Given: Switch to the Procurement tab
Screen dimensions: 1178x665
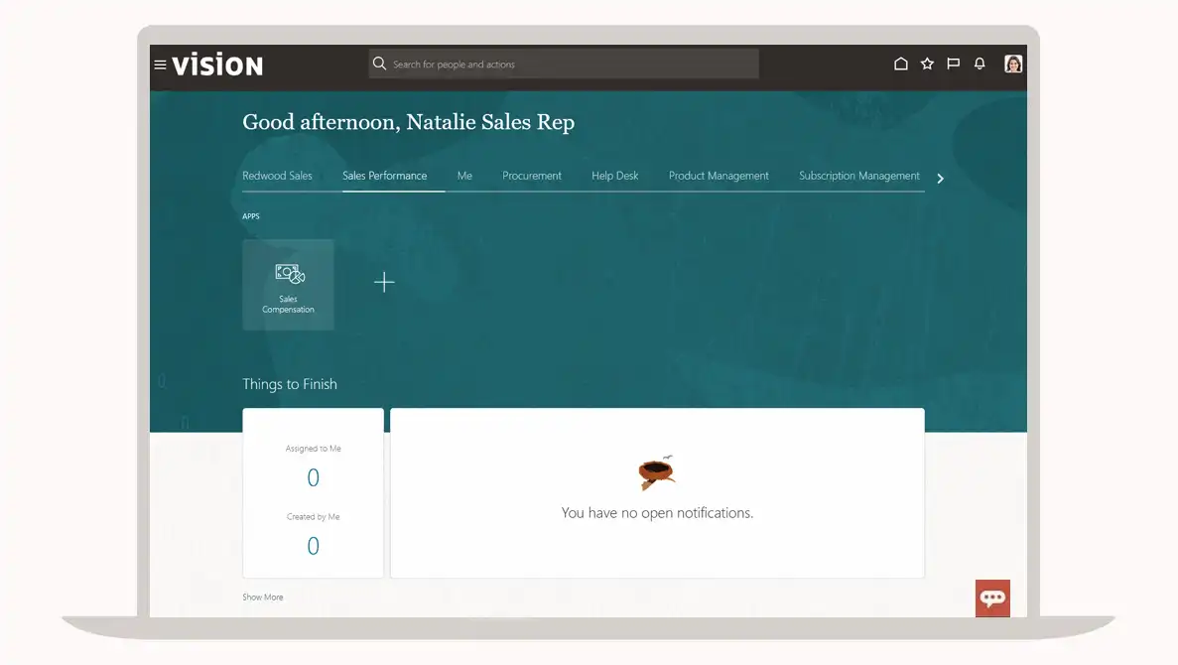Looking at the screenshot, I should click(532, 175).
